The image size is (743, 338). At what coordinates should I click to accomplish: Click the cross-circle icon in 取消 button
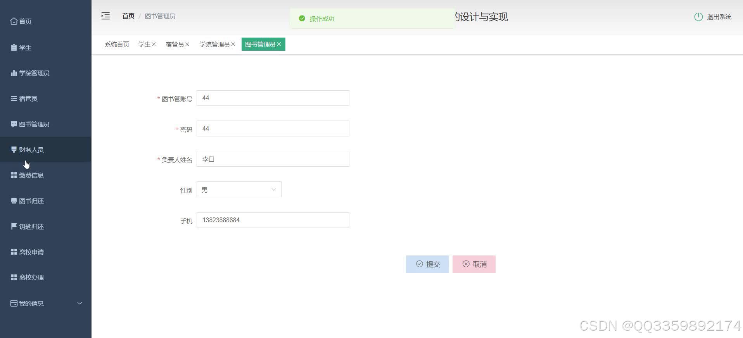(x=466, y=264)
